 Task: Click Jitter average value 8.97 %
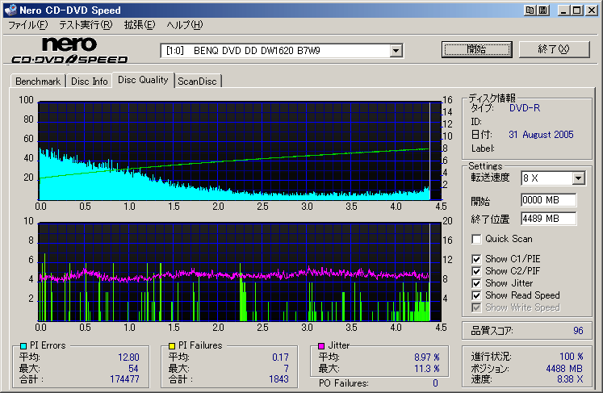427,357
